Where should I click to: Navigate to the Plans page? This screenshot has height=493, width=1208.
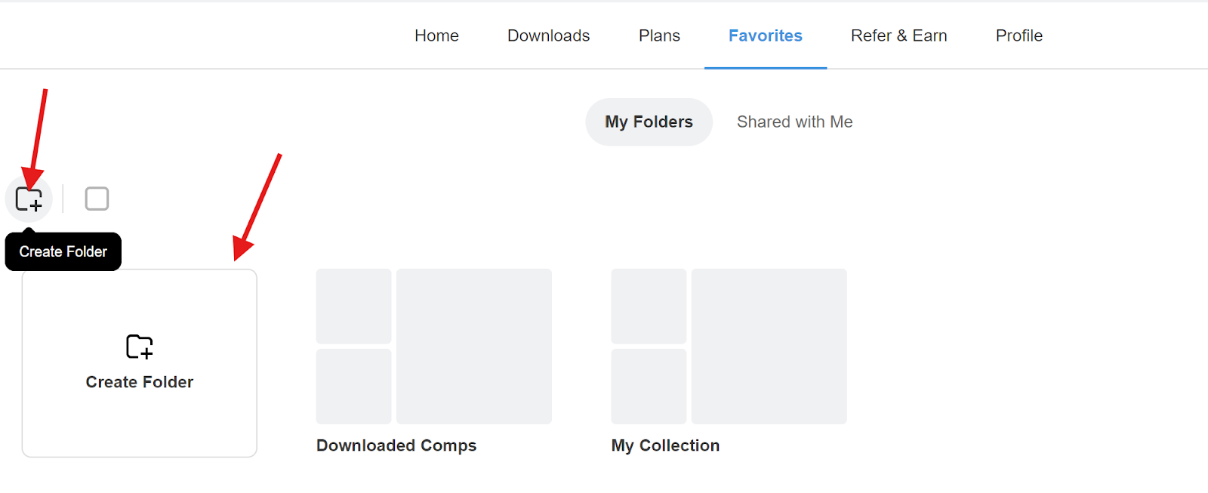(x=658, y=35)
